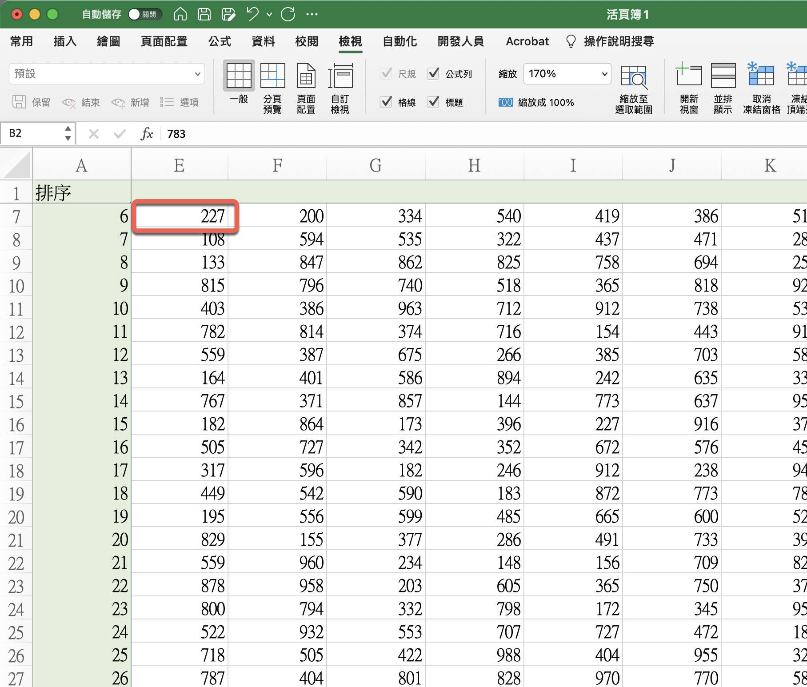
Task: Click the Home icon in title bar
Action: click(180, 15)
